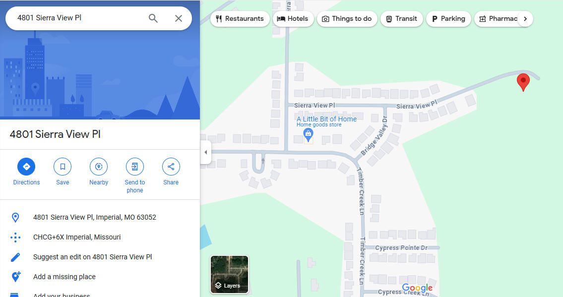Filter map by Hotels
This screenshot has height=297, width=563.
click(293, 19)
